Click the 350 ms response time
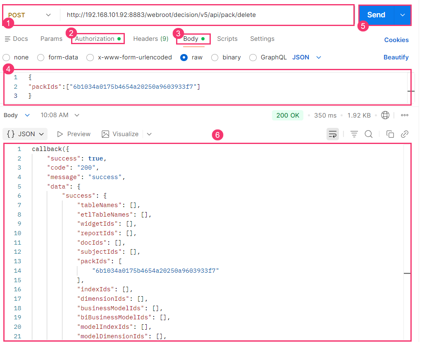 (x=325, y=115)
